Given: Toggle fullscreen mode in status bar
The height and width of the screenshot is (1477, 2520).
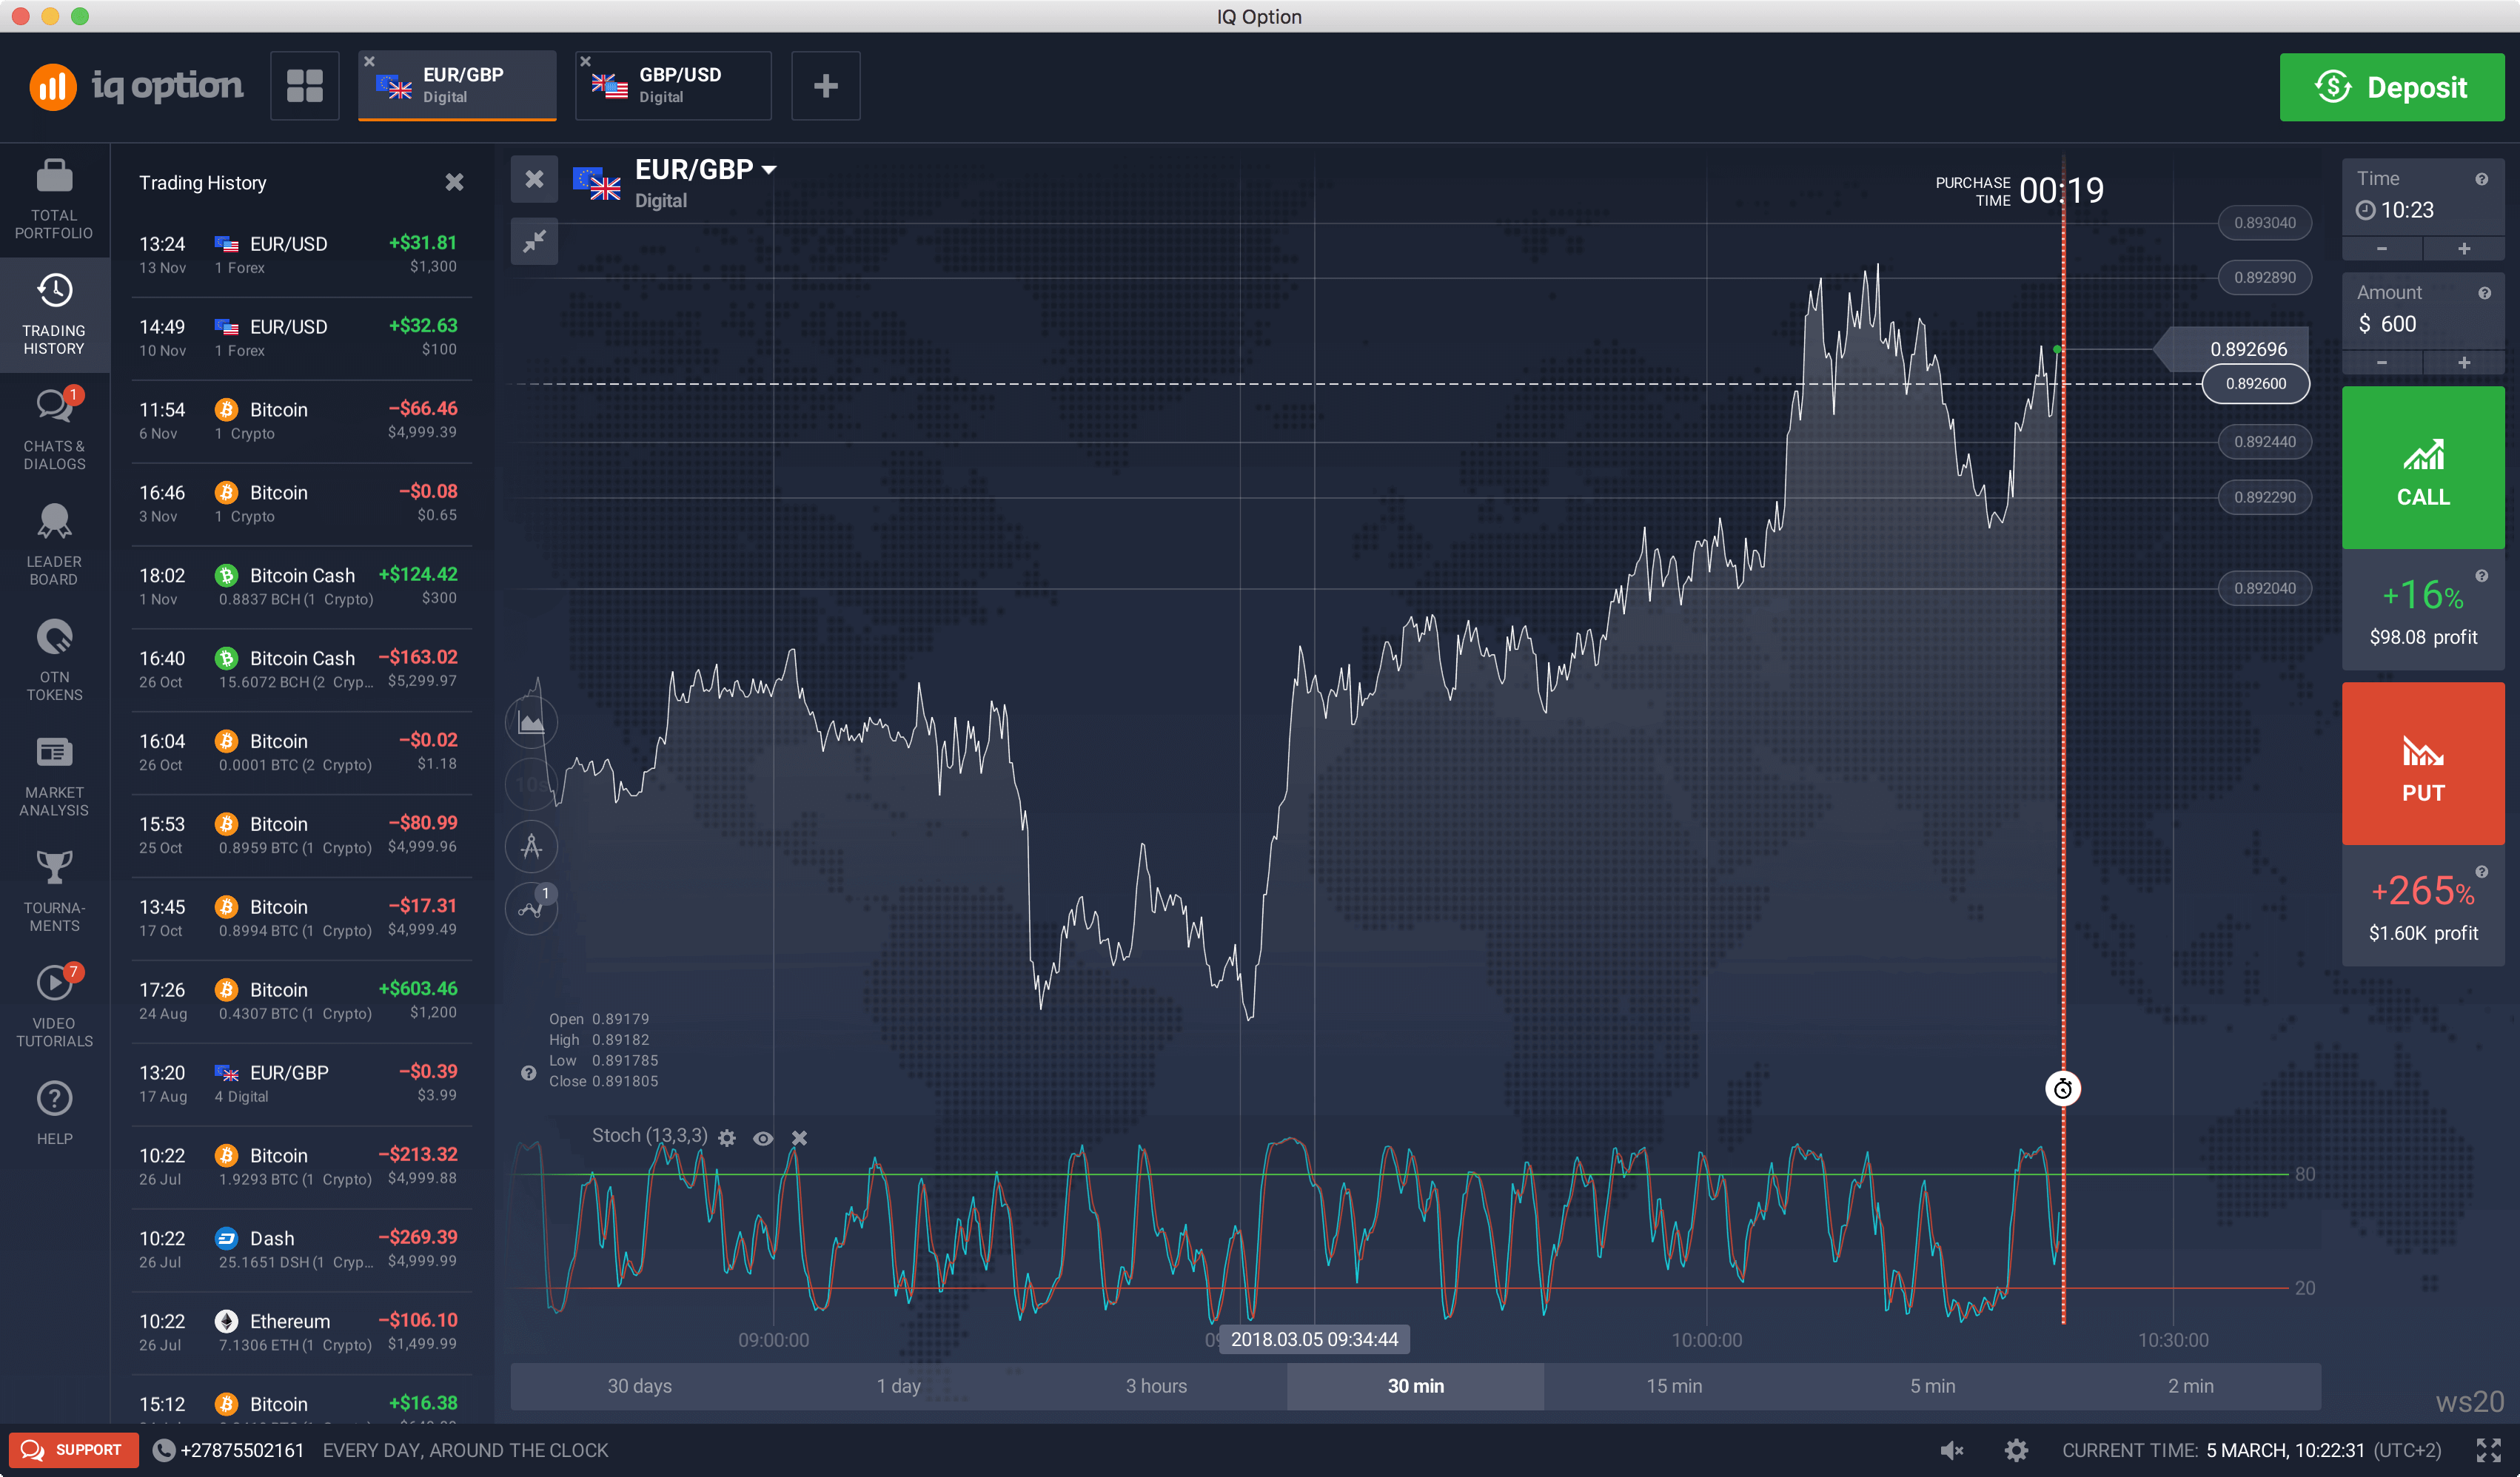Looking at the screenshot, I should point(2488,1450).
